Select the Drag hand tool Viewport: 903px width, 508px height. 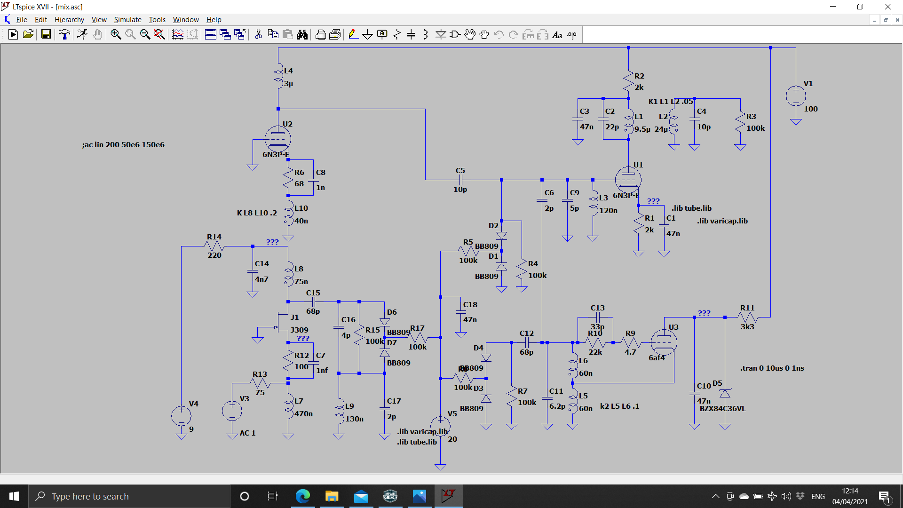[484, 34]
